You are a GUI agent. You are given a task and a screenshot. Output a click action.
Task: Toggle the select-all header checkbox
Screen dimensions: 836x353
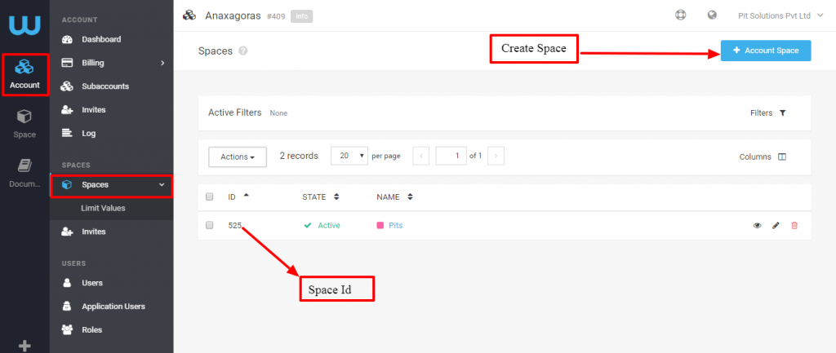click(210, 197)
